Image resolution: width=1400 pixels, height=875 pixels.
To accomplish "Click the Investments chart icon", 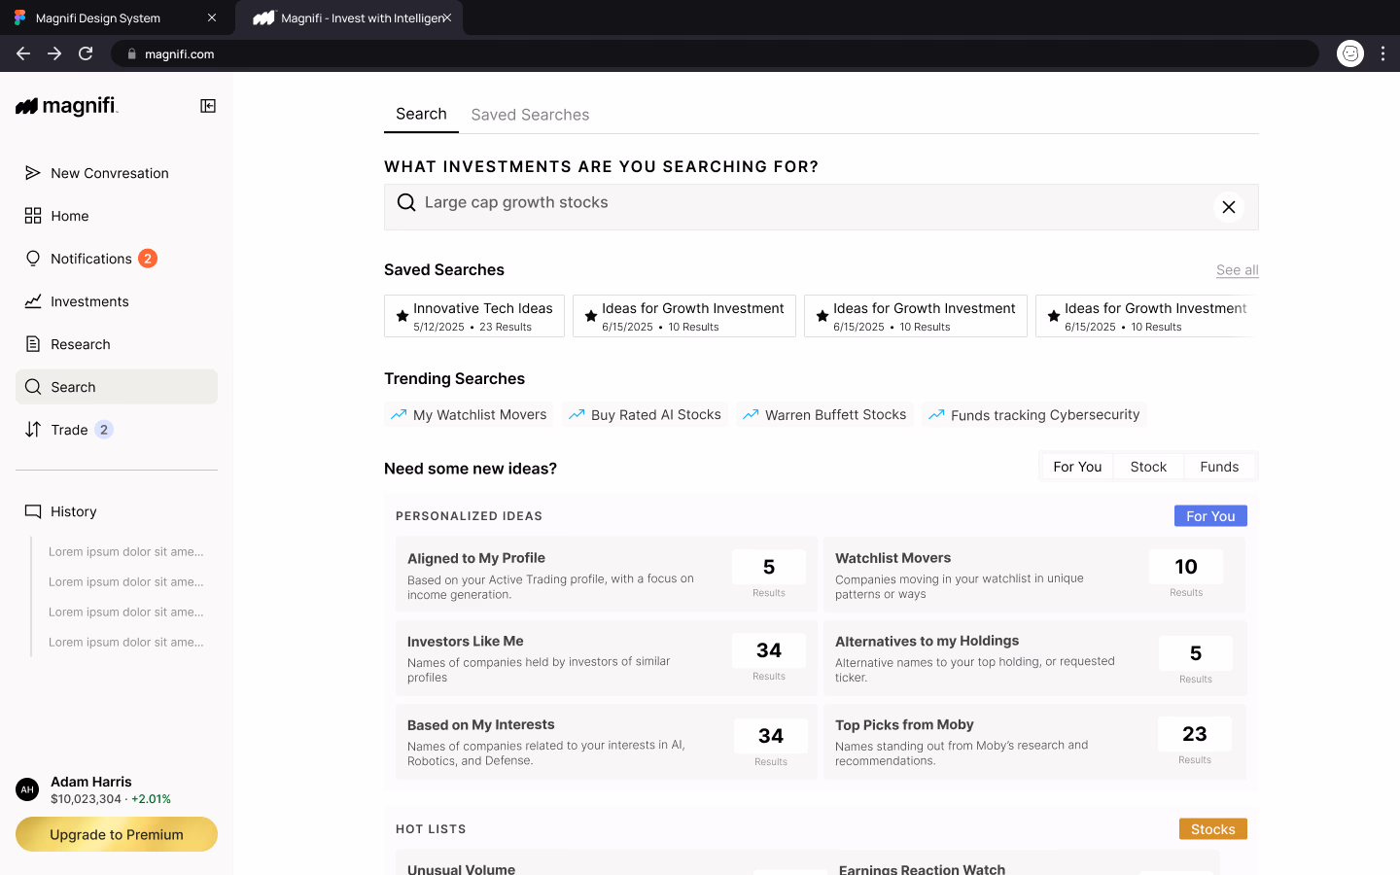I will [33, 301].
